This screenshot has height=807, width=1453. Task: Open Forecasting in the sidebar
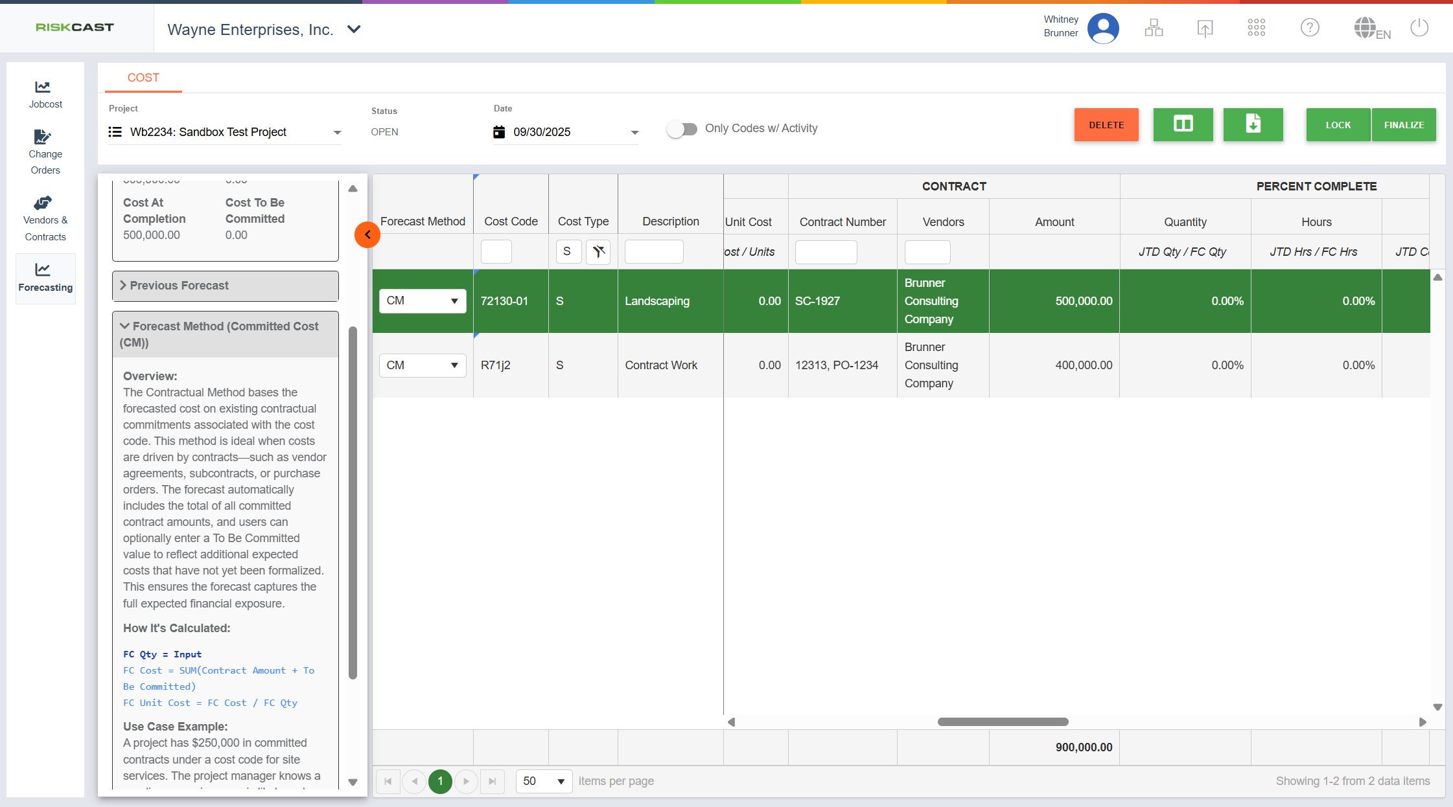(x=45, y=278)
